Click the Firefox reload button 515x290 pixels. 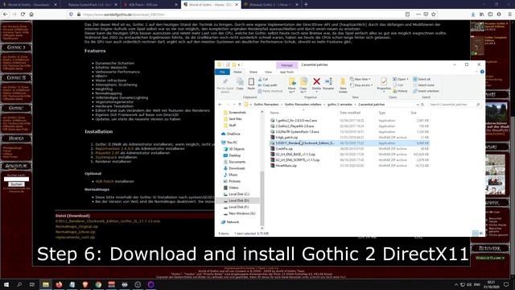coord(23,14)
